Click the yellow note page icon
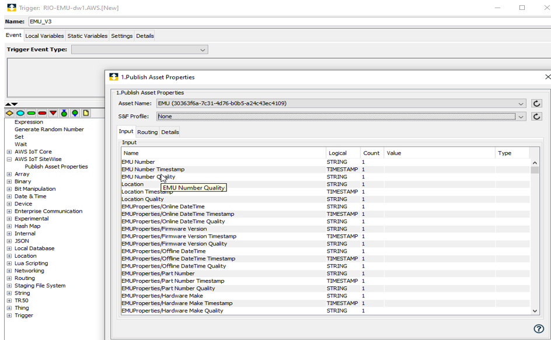551x340 pixels. pyautogui.click(x=86, y=113)
